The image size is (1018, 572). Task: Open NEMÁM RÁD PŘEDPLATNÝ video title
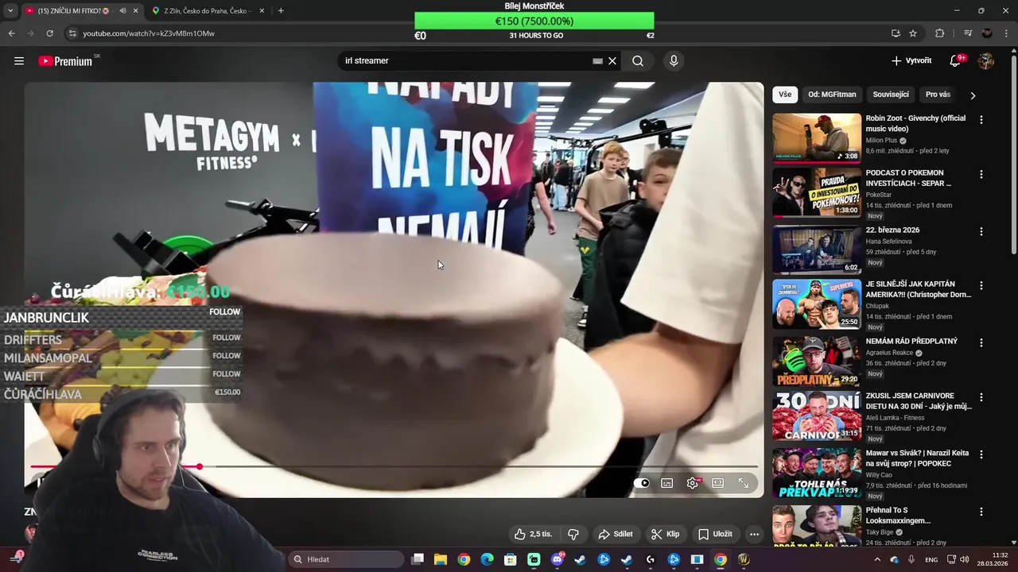click(911, 342)
